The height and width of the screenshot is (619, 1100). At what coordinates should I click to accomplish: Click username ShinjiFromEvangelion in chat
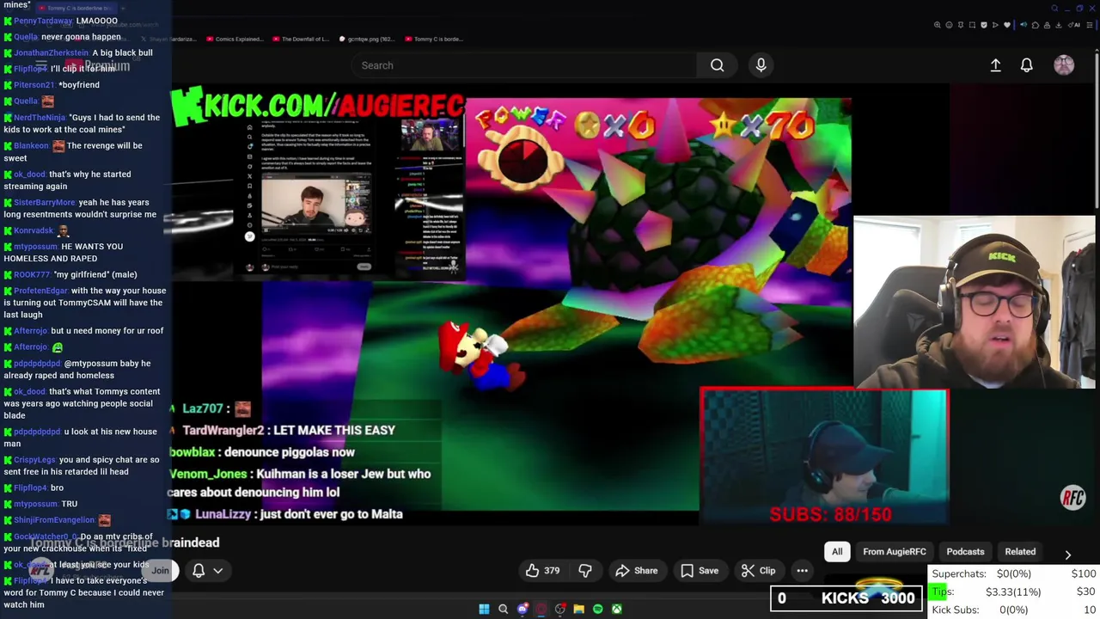click(54, 520)
